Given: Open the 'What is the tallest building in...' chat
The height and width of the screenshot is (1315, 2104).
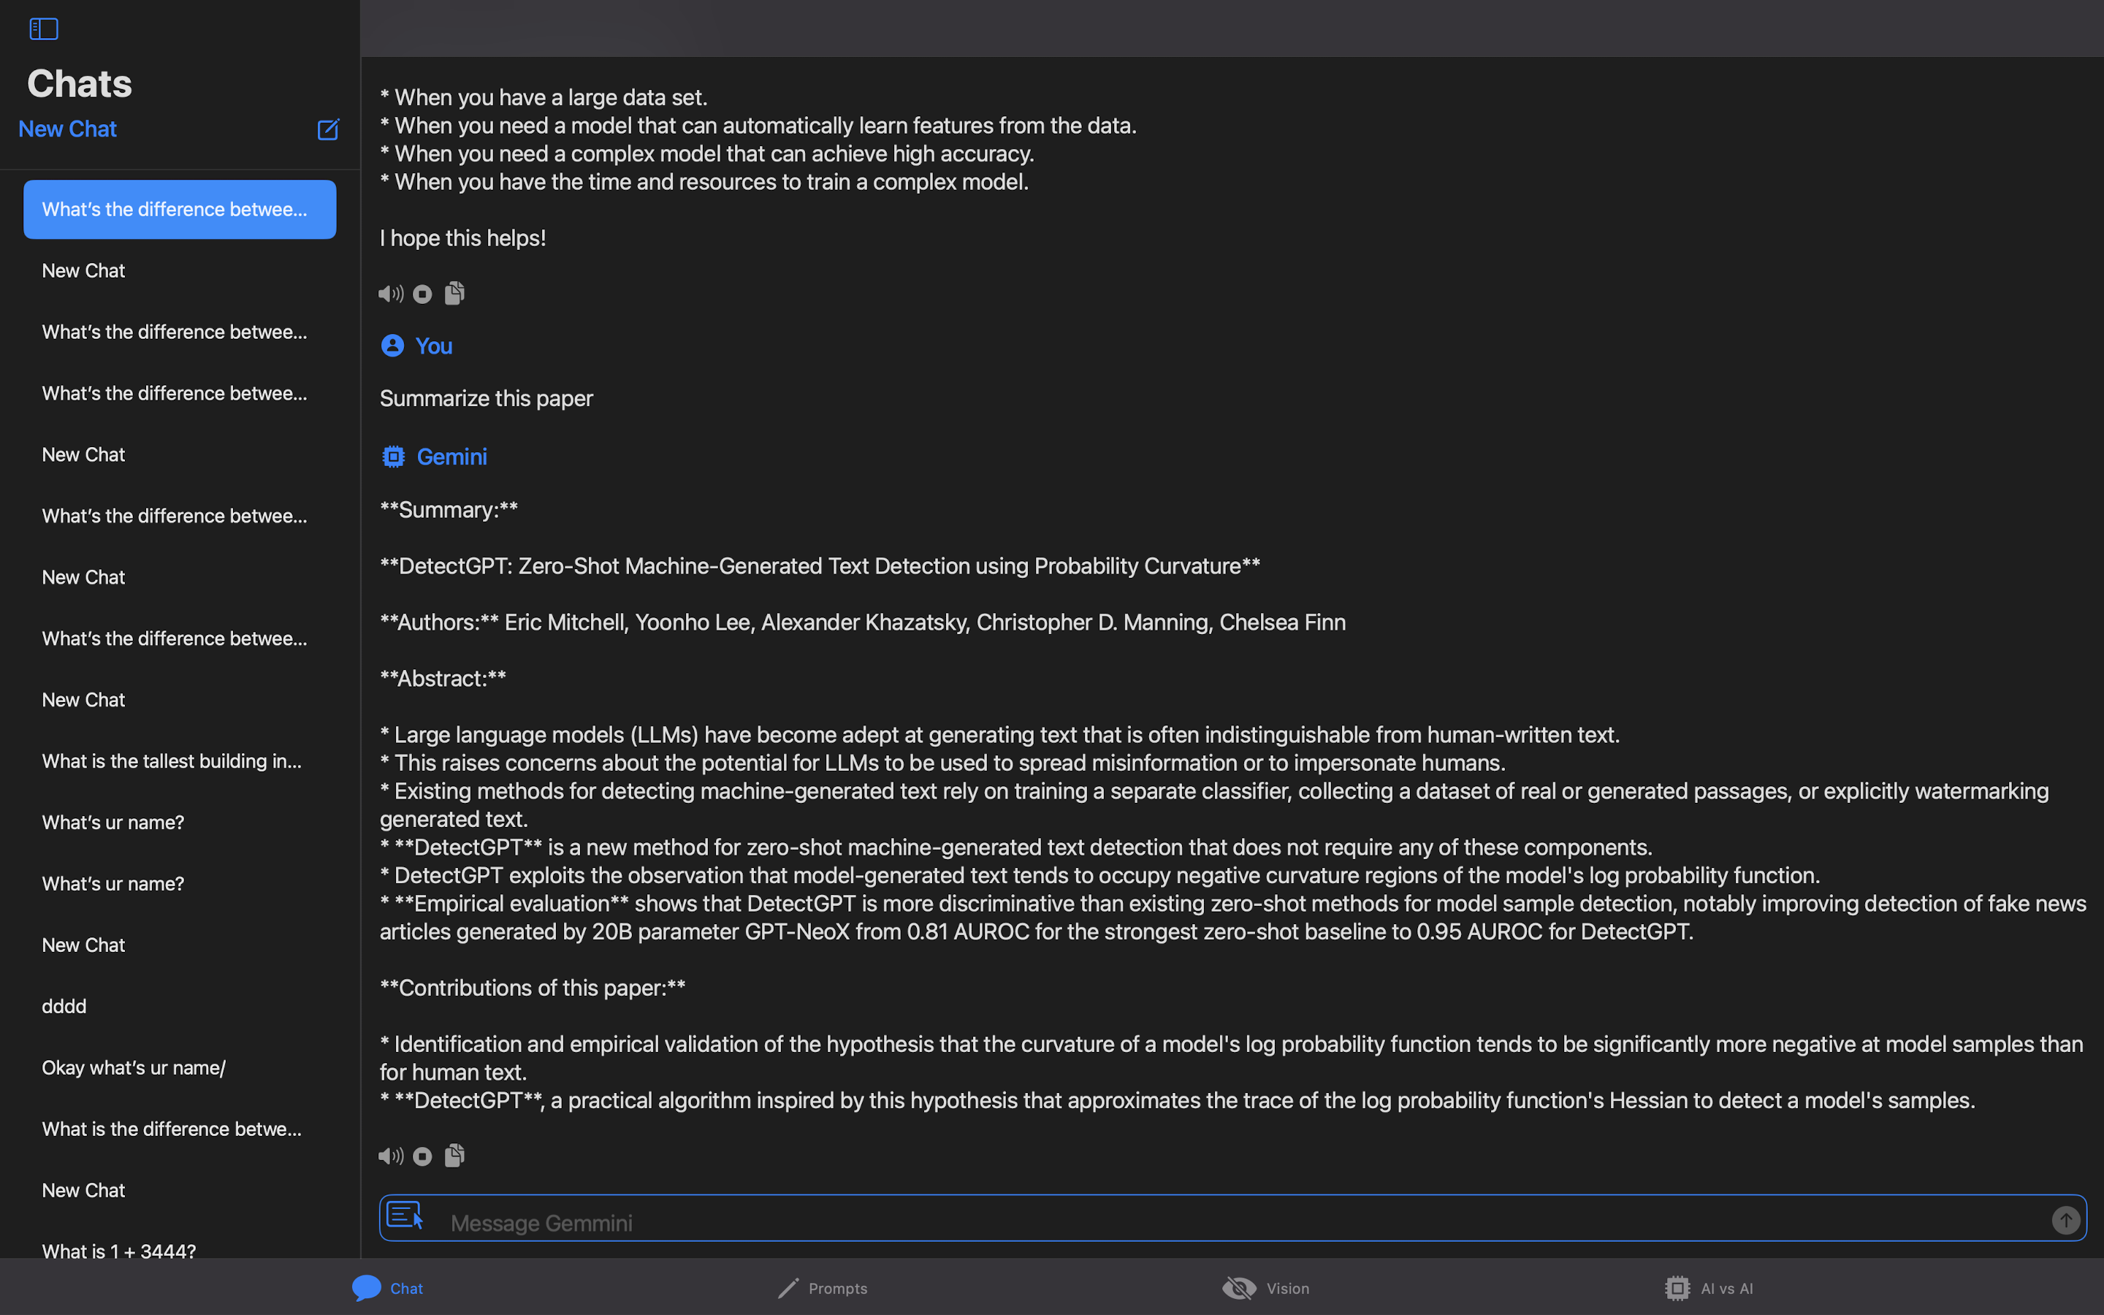Looking at the screenshot, I should pyautogui.click(x=172, y=761).
